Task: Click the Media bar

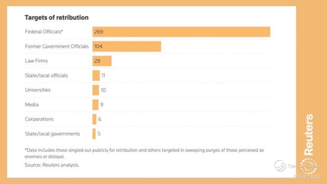Action: click(x=95, y=104)
